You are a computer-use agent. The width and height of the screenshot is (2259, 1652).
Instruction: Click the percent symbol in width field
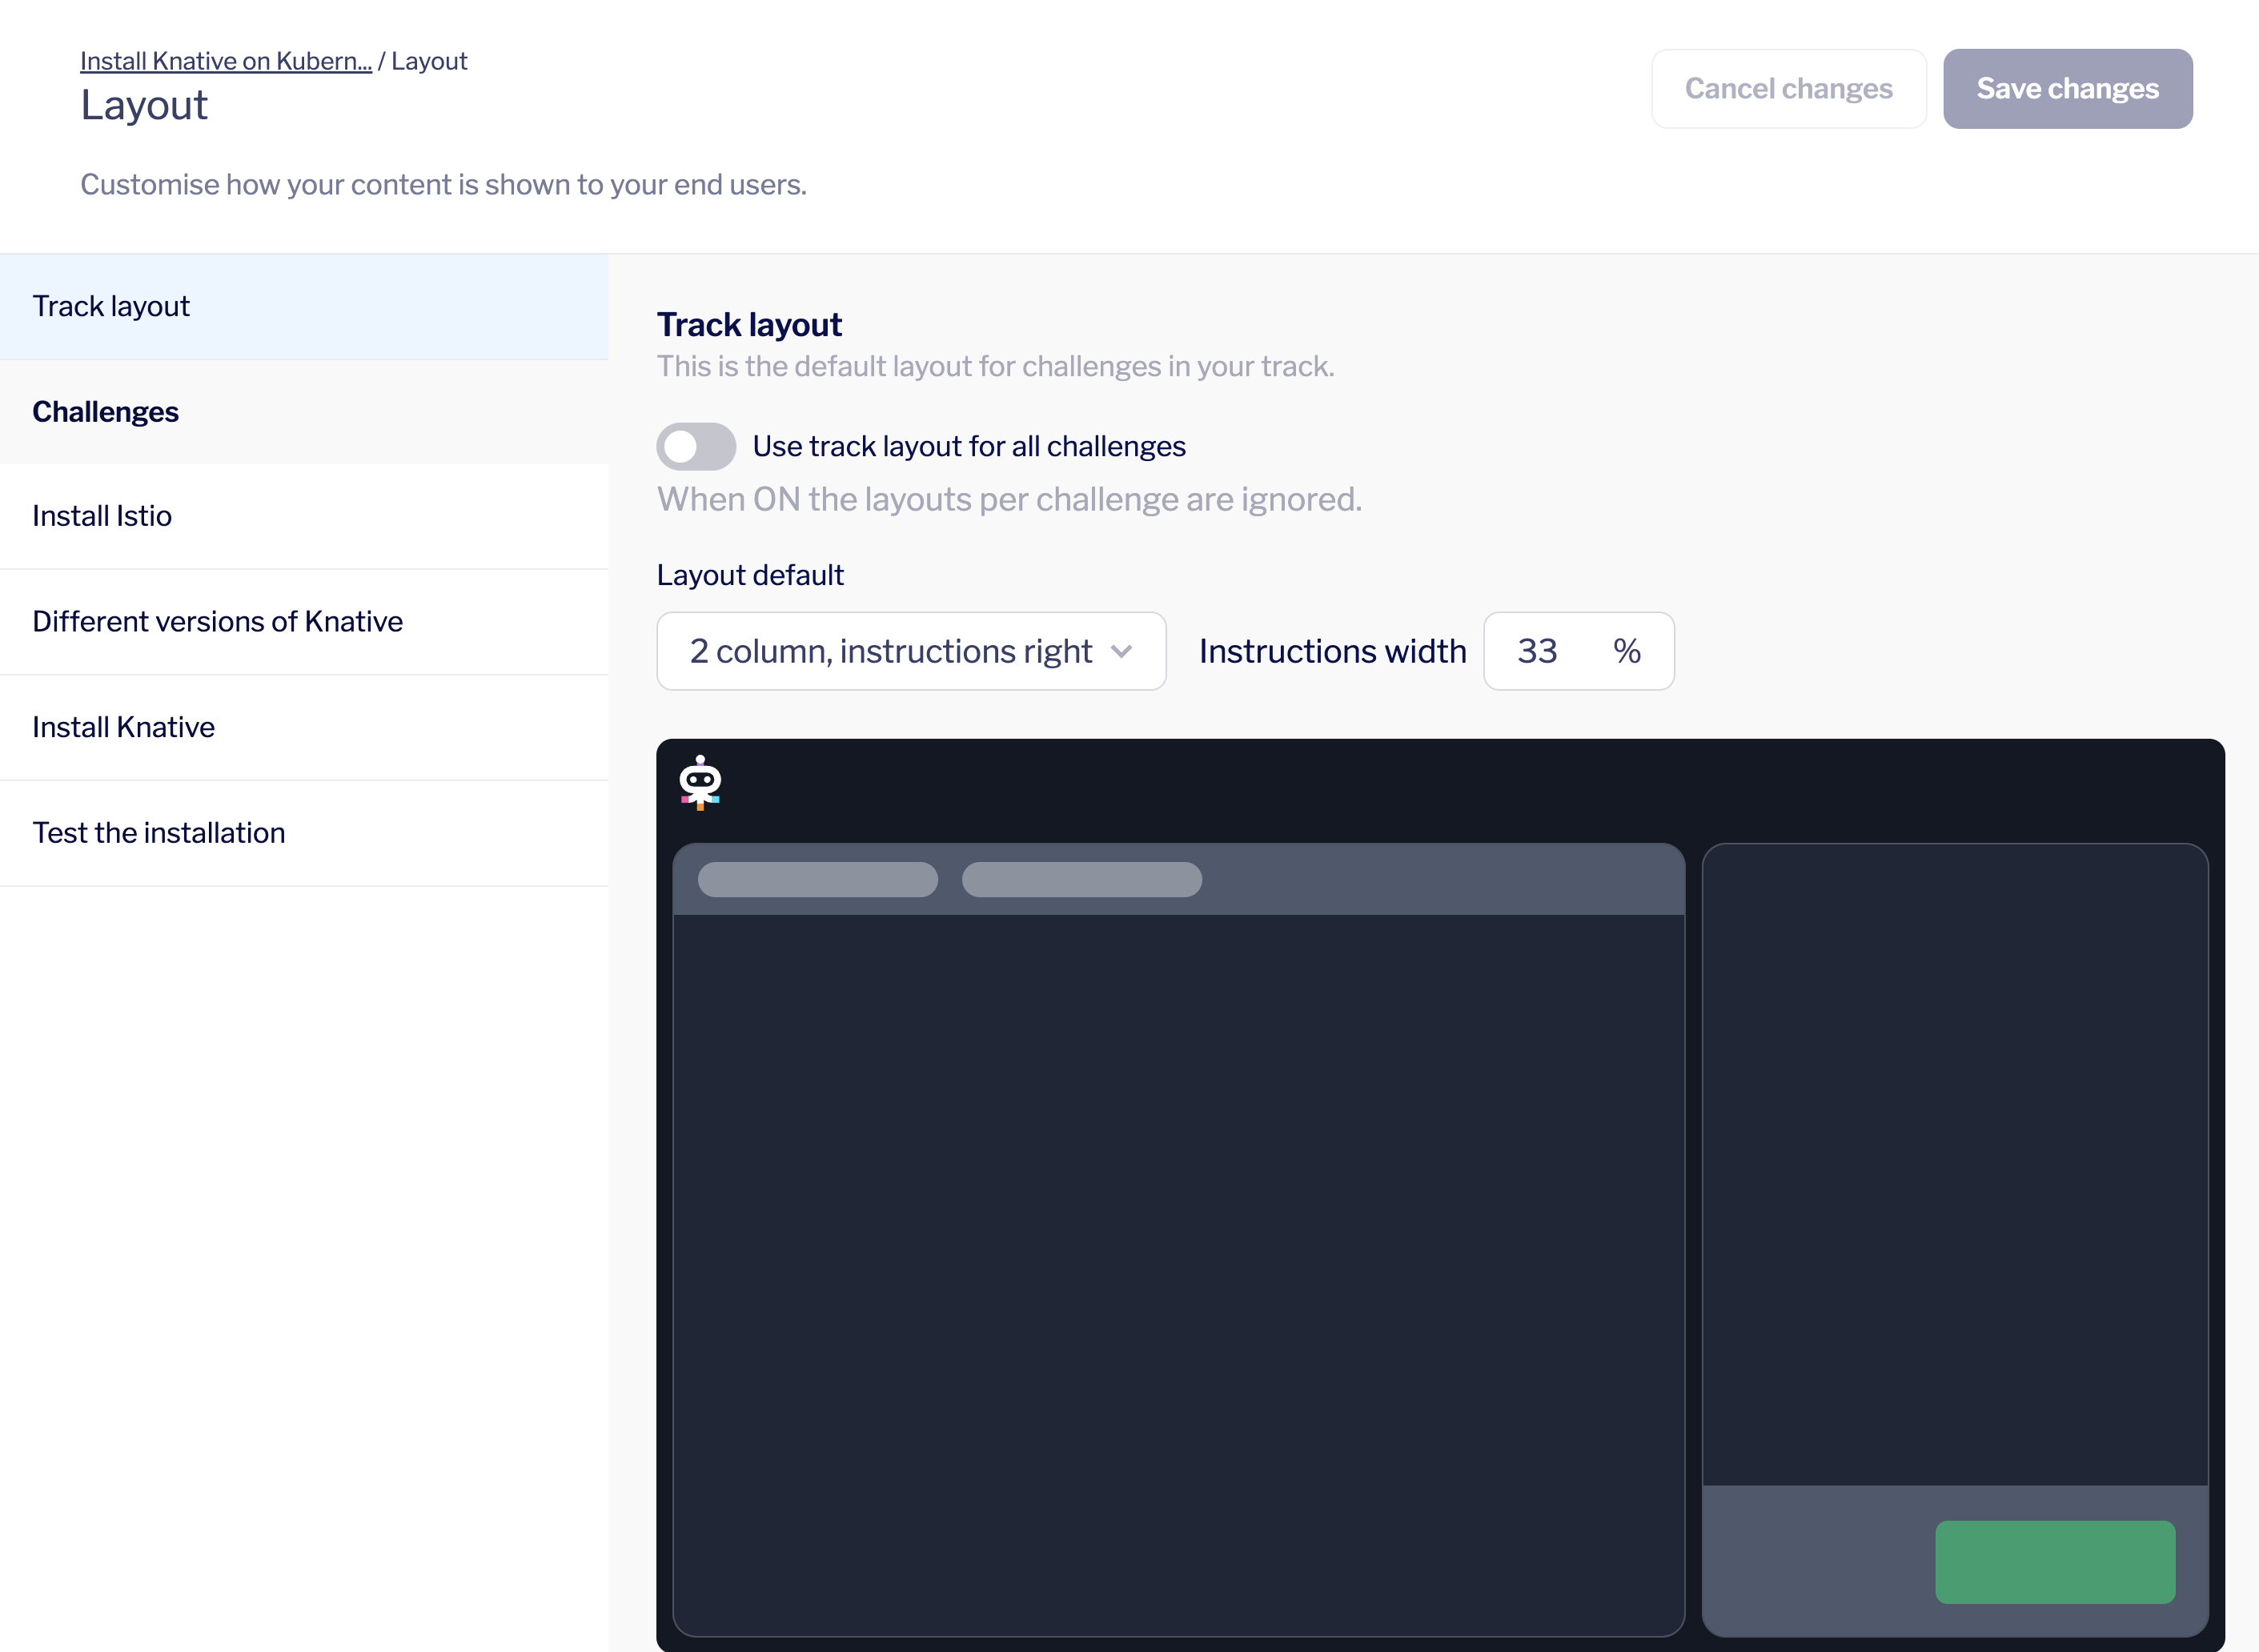tap(1626, 652)
